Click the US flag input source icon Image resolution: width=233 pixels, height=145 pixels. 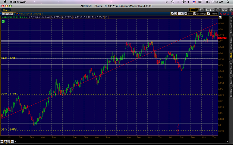(194, 2)
